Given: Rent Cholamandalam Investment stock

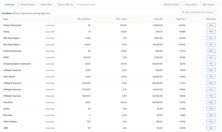Looking at the screenshot, I should pos(211,64).
